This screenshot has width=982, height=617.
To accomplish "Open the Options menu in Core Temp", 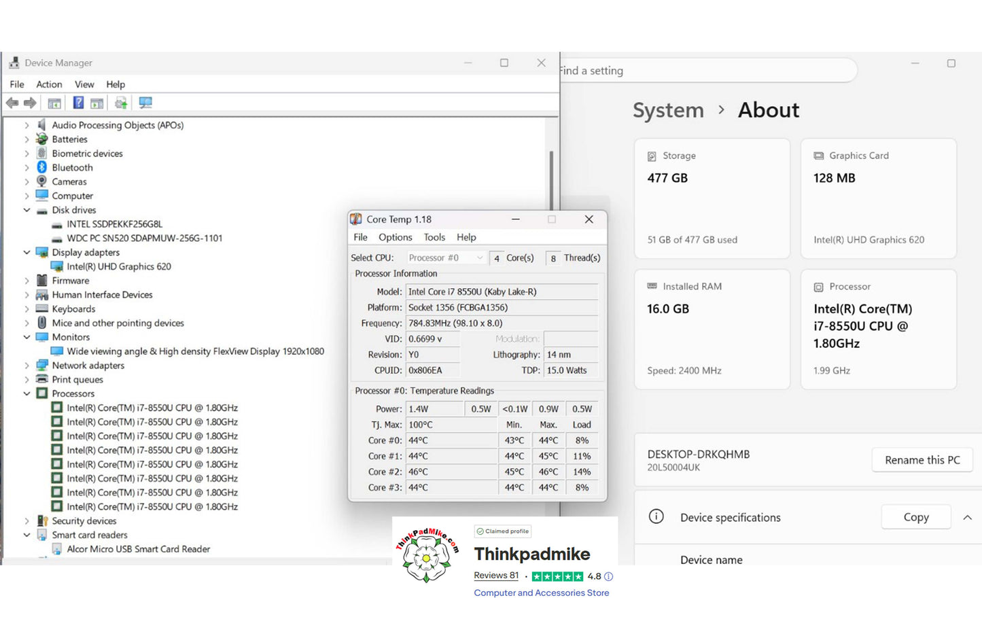I will pos(396,237).
